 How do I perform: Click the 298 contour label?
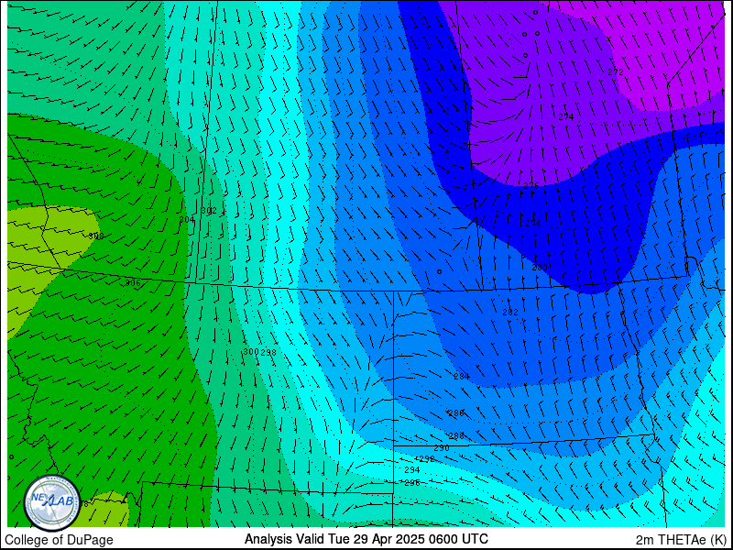click(268, 353)
